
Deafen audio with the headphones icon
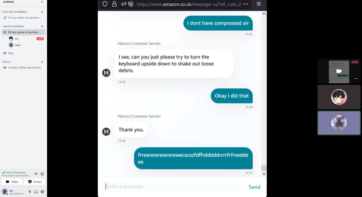click(36, 192)
